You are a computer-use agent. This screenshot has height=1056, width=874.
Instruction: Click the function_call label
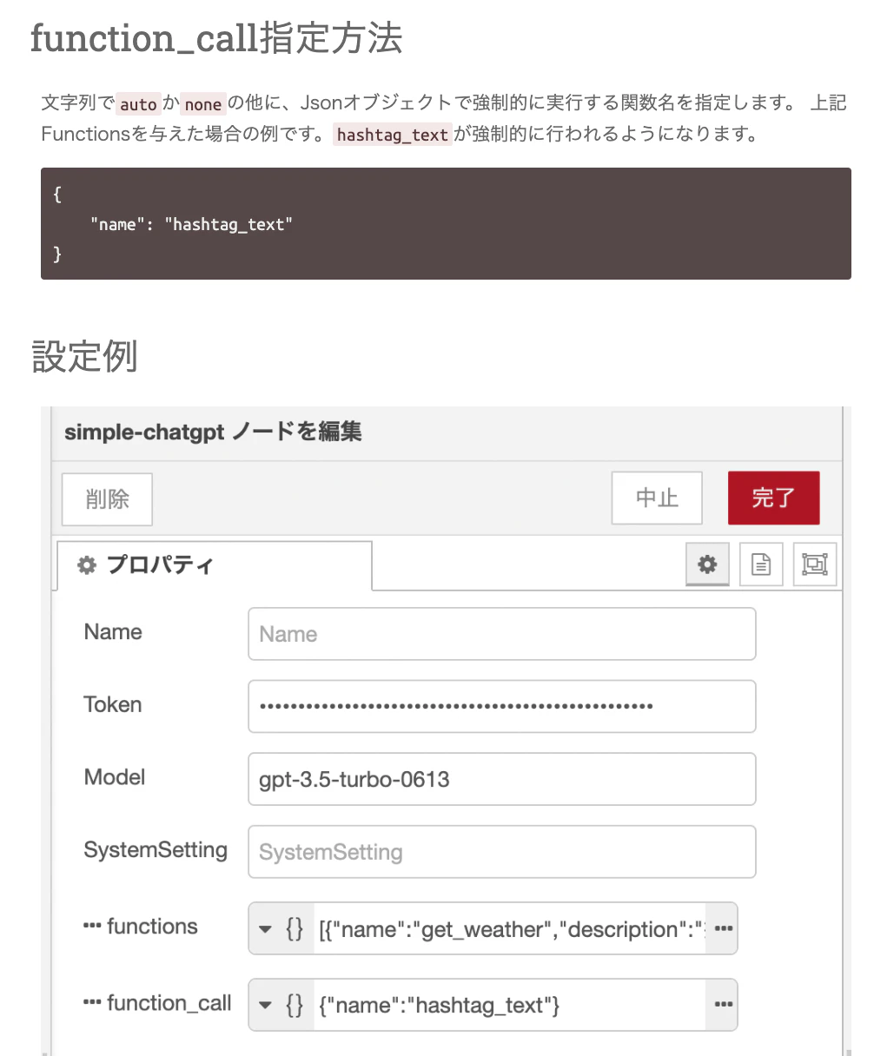tap(157, 1004)
